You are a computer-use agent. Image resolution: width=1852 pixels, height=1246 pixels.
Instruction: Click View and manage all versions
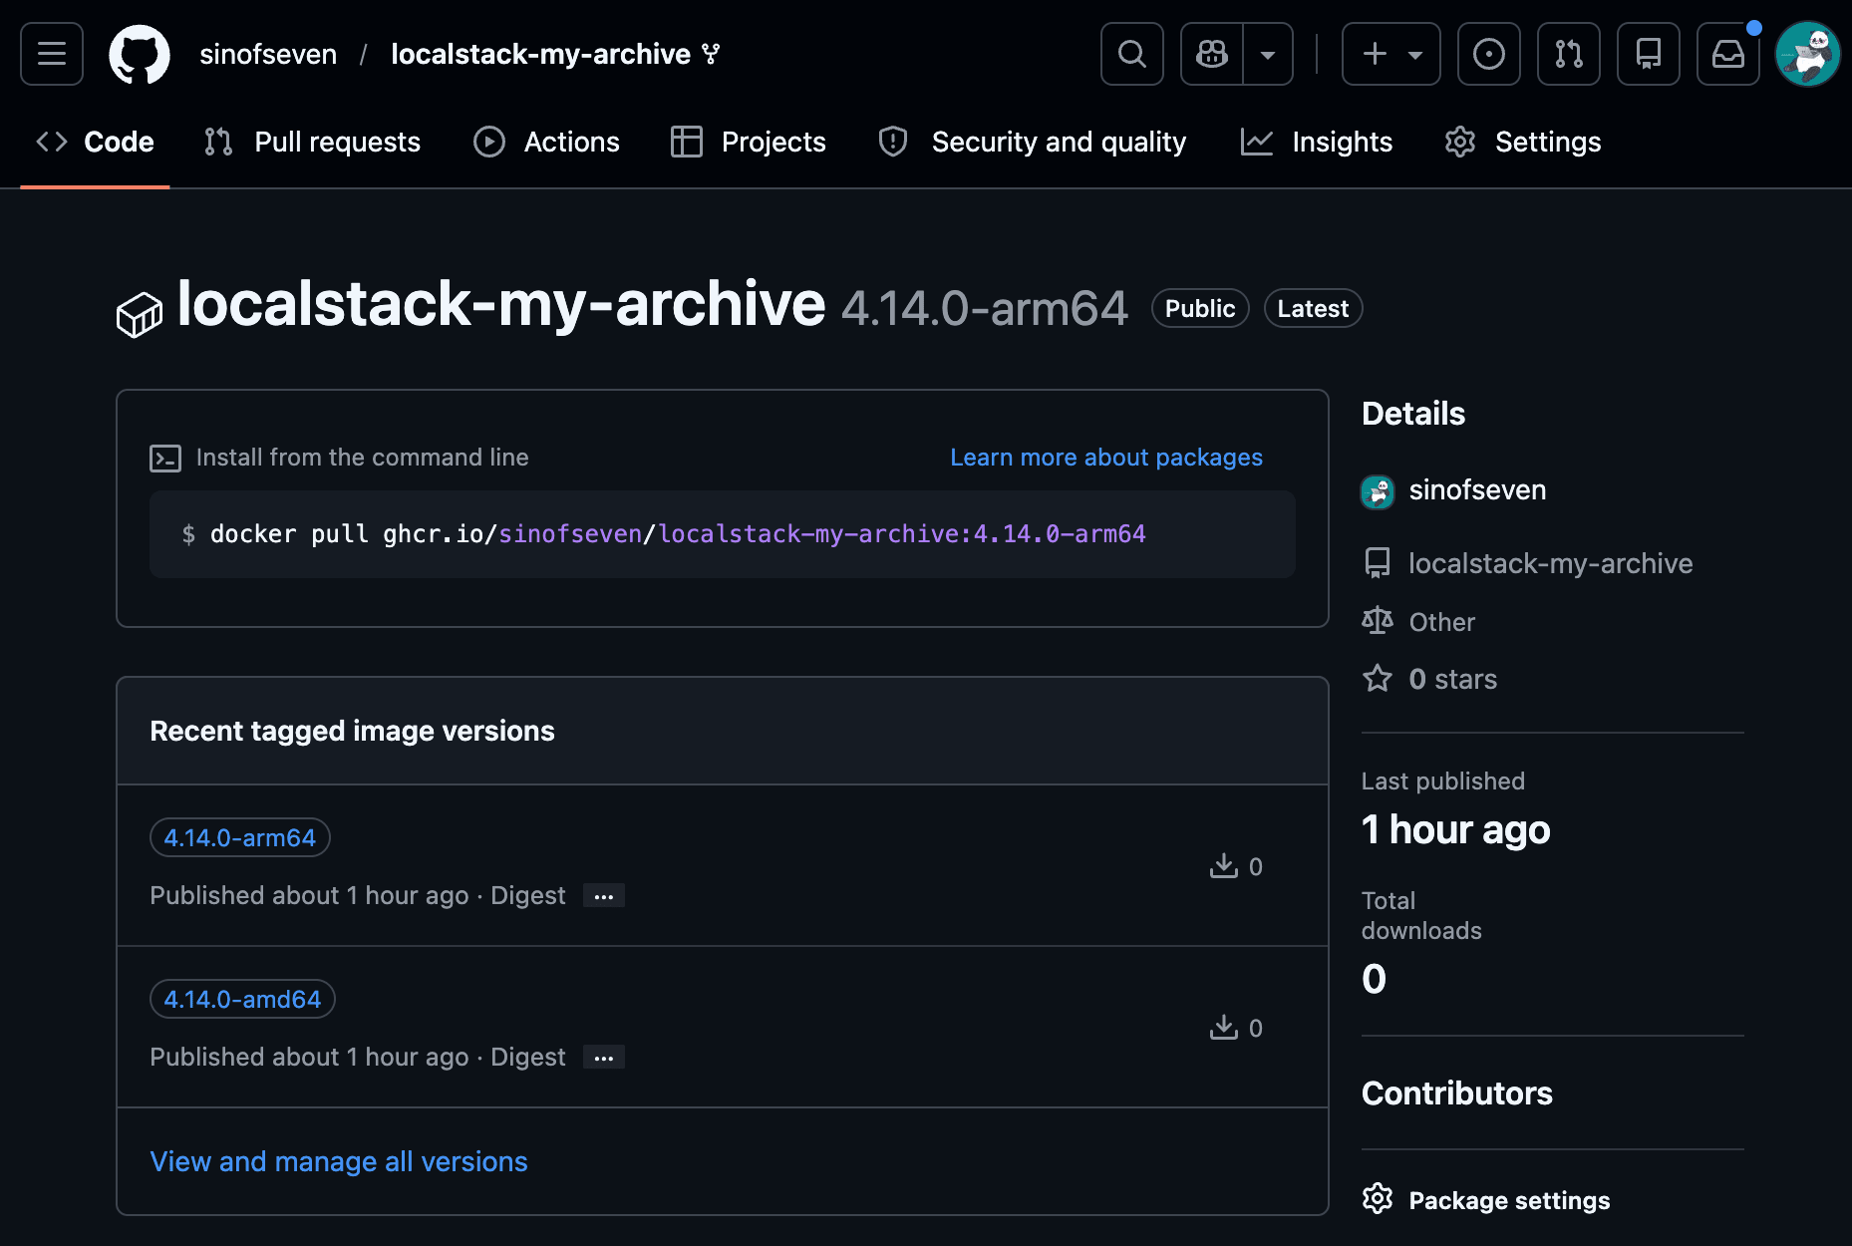339,1162
